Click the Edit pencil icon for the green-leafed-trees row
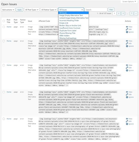This screenshot has width=139, height=142. tap(127, 67)
